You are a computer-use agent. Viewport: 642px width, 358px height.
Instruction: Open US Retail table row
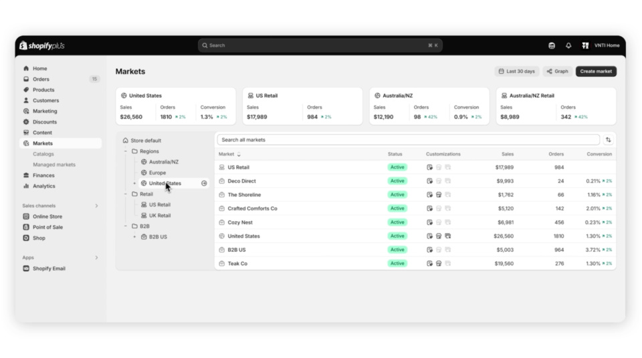415,168
